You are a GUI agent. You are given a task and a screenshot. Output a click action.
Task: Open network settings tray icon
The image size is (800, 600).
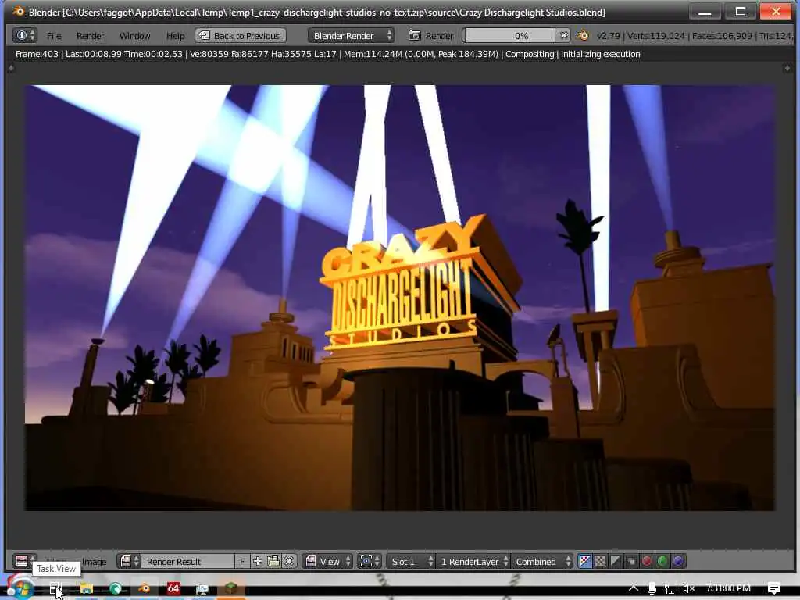pos(671,588)
